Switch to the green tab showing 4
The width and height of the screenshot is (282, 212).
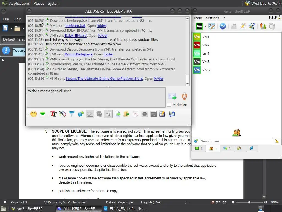(199, 149)
